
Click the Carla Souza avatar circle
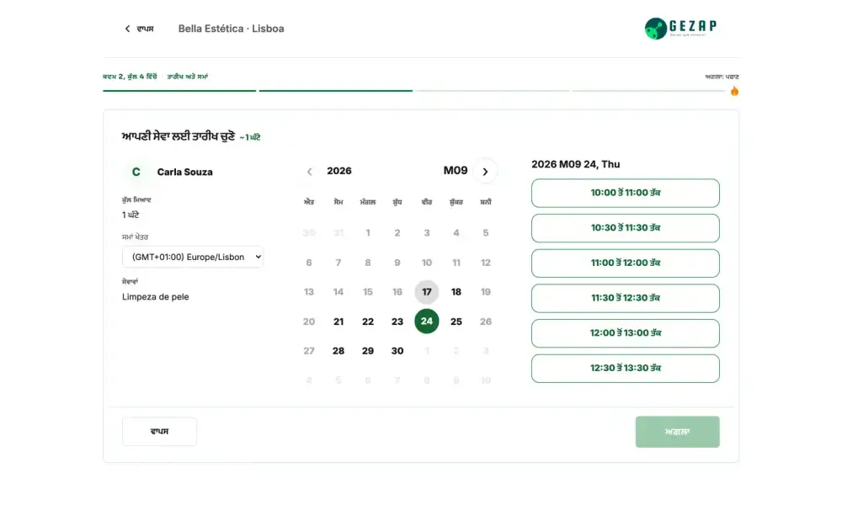tap(136, 172)
